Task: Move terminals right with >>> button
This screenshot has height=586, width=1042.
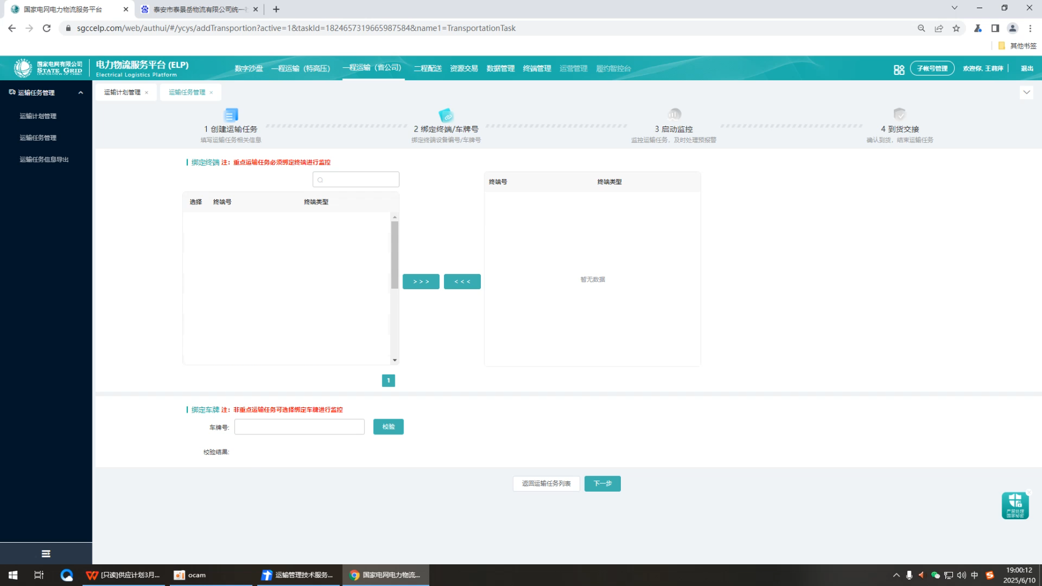Action: [x=421, y=282]
